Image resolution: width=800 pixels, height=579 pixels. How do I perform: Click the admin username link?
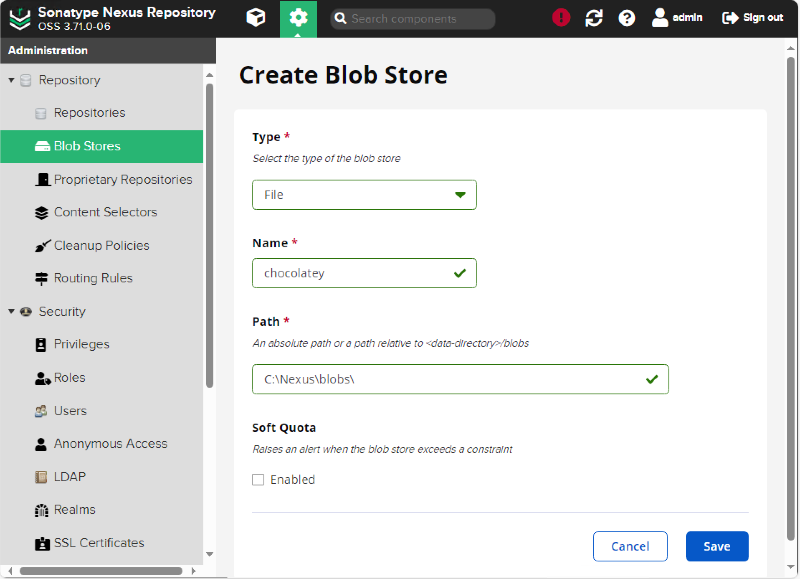(687, 18)
